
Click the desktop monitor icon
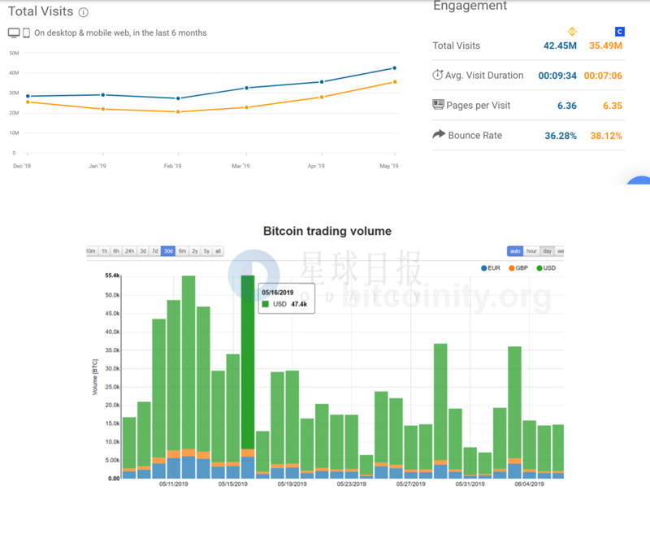tap(14, 33)
